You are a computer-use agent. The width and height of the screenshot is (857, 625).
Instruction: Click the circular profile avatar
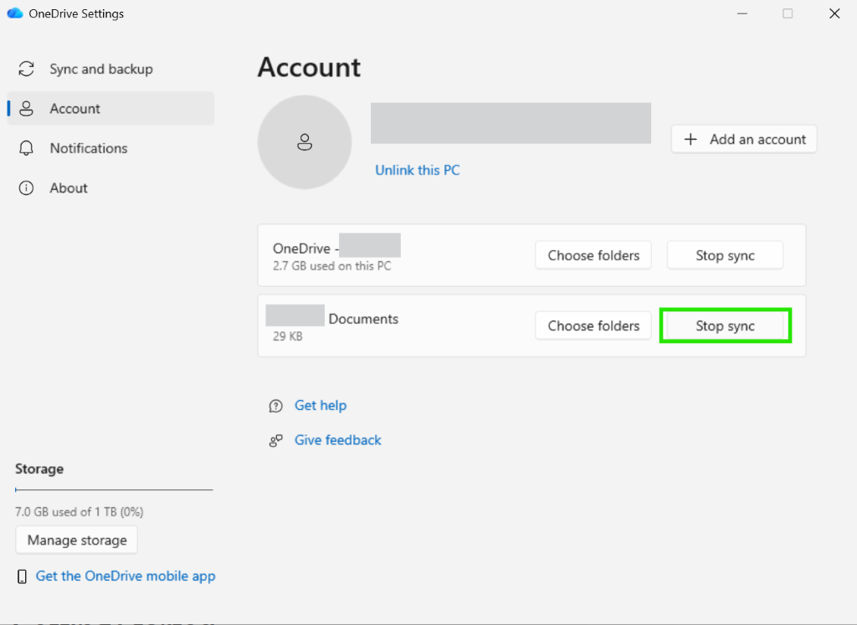[305, 142]
